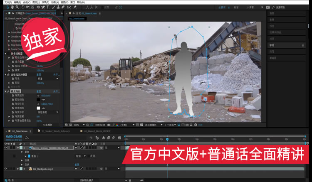This screenshot has height=182, width=312.
Task: Select the Pan Behind anchor point tool
Action: (32, 7)
